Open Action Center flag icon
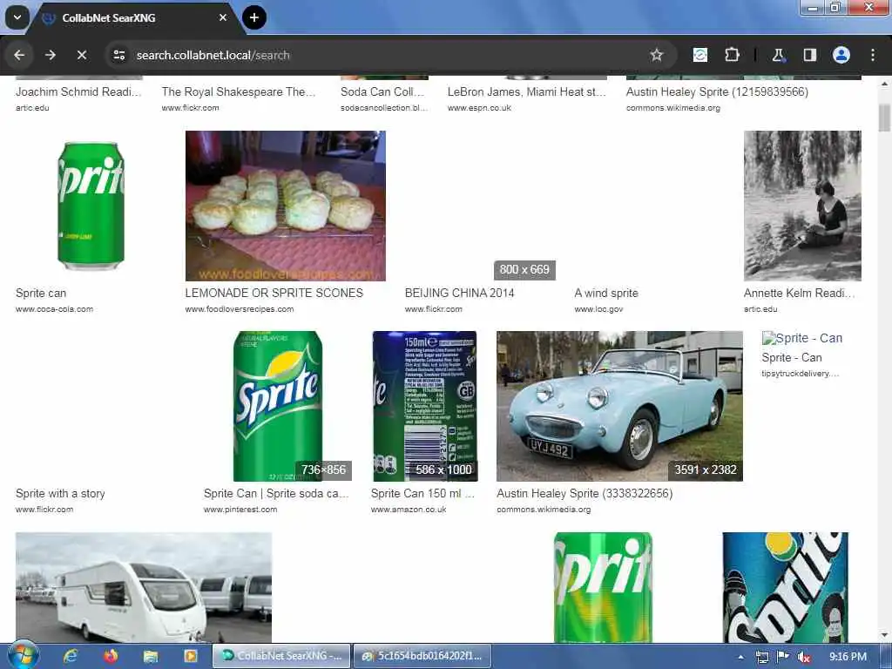Image resolution: width=892 pixels, height=669 pixels. (783, 657)
